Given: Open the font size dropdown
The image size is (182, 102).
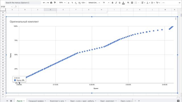Looking at the screenshot, I should point(106,3).
